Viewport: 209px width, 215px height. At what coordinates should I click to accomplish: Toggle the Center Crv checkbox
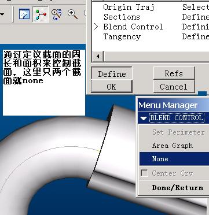144,173
